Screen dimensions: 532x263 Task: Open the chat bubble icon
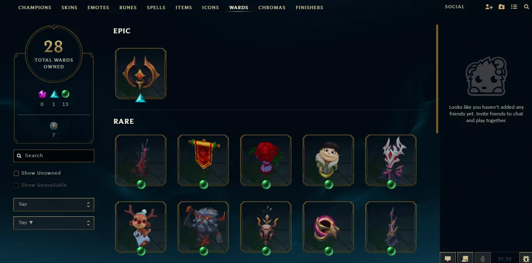pyautogui.click(x=448, y=258)
